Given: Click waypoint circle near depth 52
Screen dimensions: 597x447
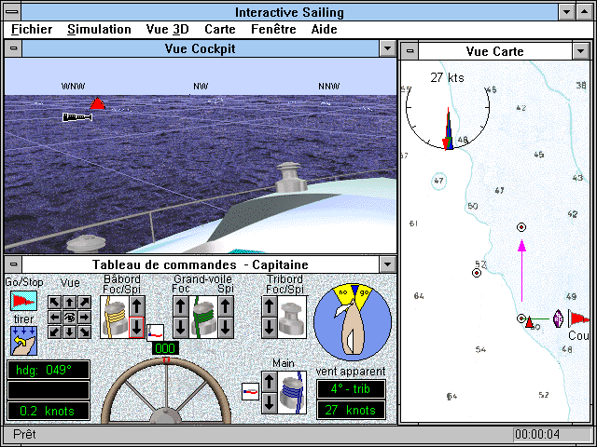Looking at the screenshot, I should pos(477,273).
